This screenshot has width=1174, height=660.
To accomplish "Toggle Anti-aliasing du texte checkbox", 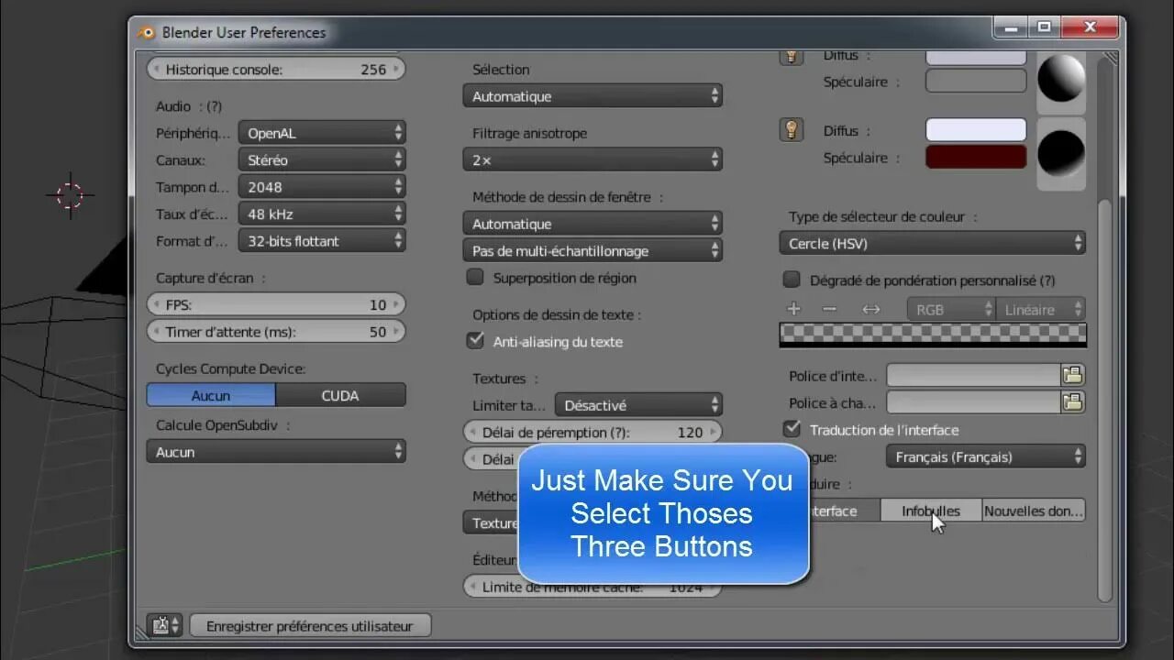I will click(475, 340).
